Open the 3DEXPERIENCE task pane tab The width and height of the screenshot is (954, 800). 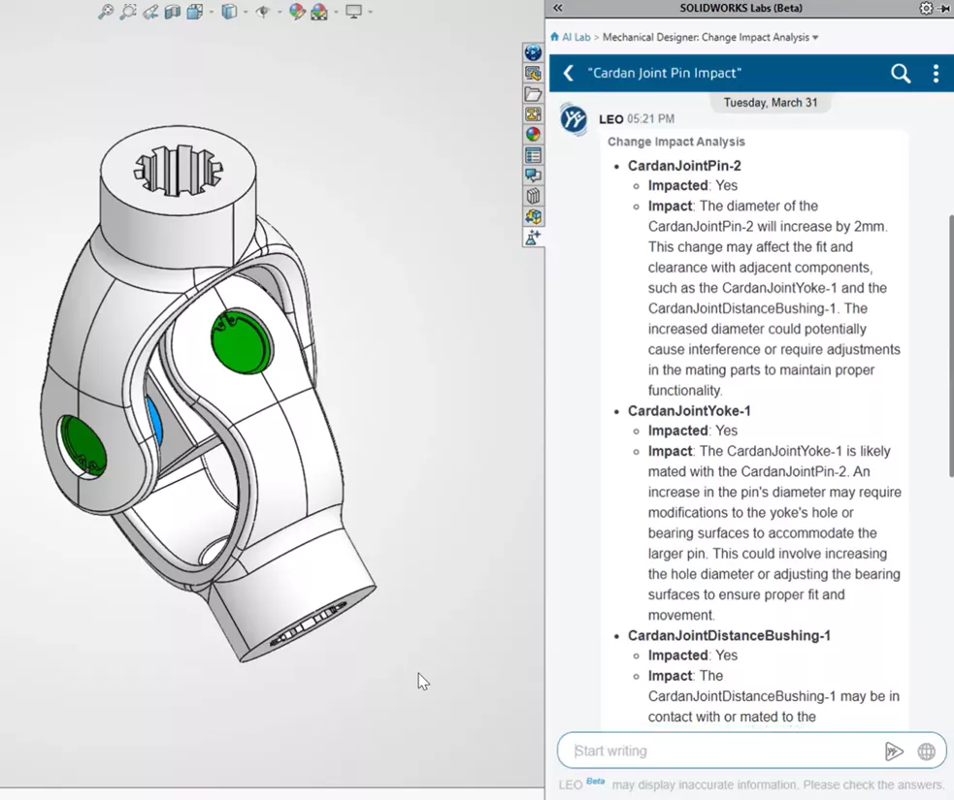click(533, 53)
